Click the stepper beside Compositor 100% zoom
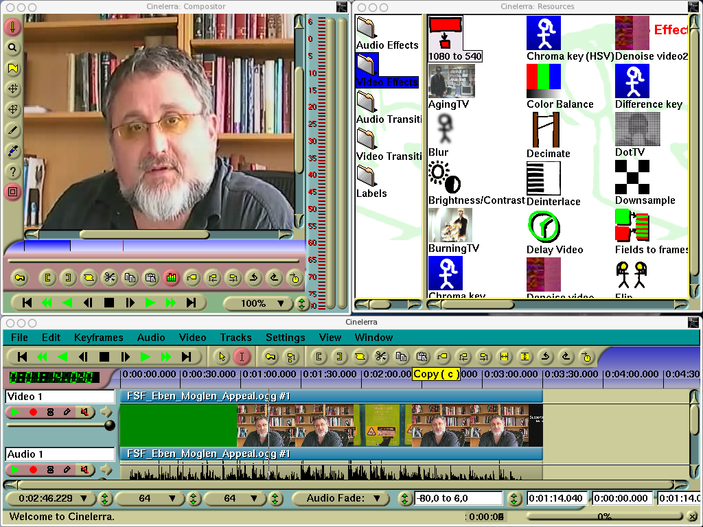The height and width of the screenshot is (527, 703). (302, 304)
